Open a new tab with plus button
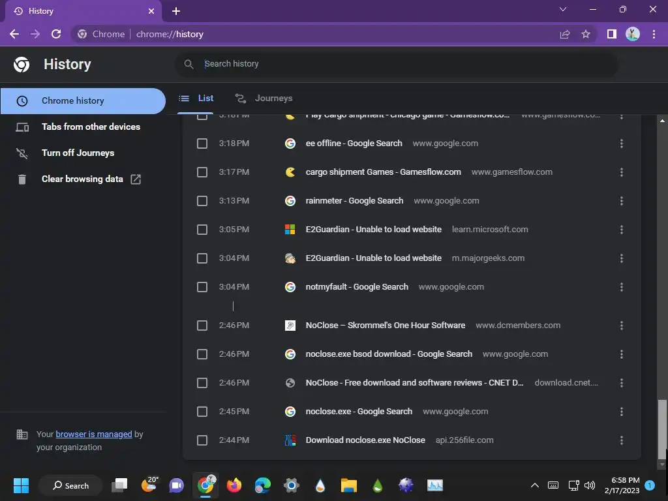 pos(176,11)
